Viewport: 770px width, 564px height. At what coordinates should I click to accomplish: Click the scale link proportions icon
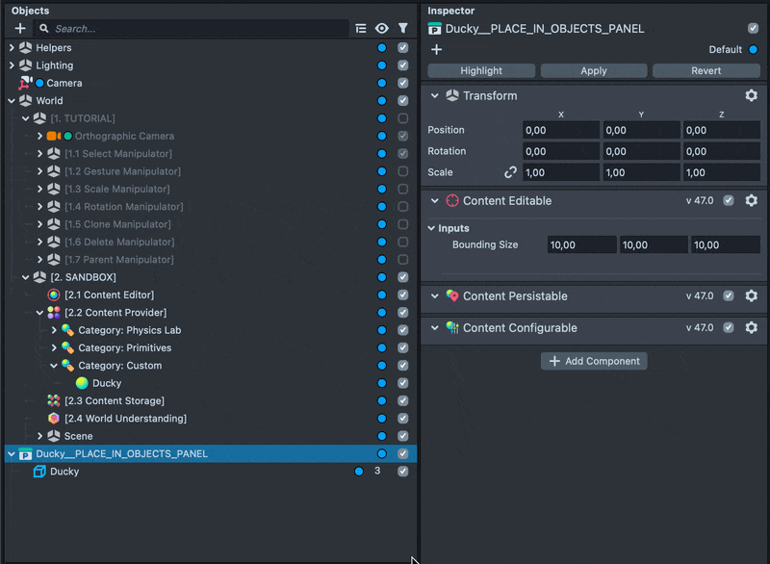coord(511,172)
